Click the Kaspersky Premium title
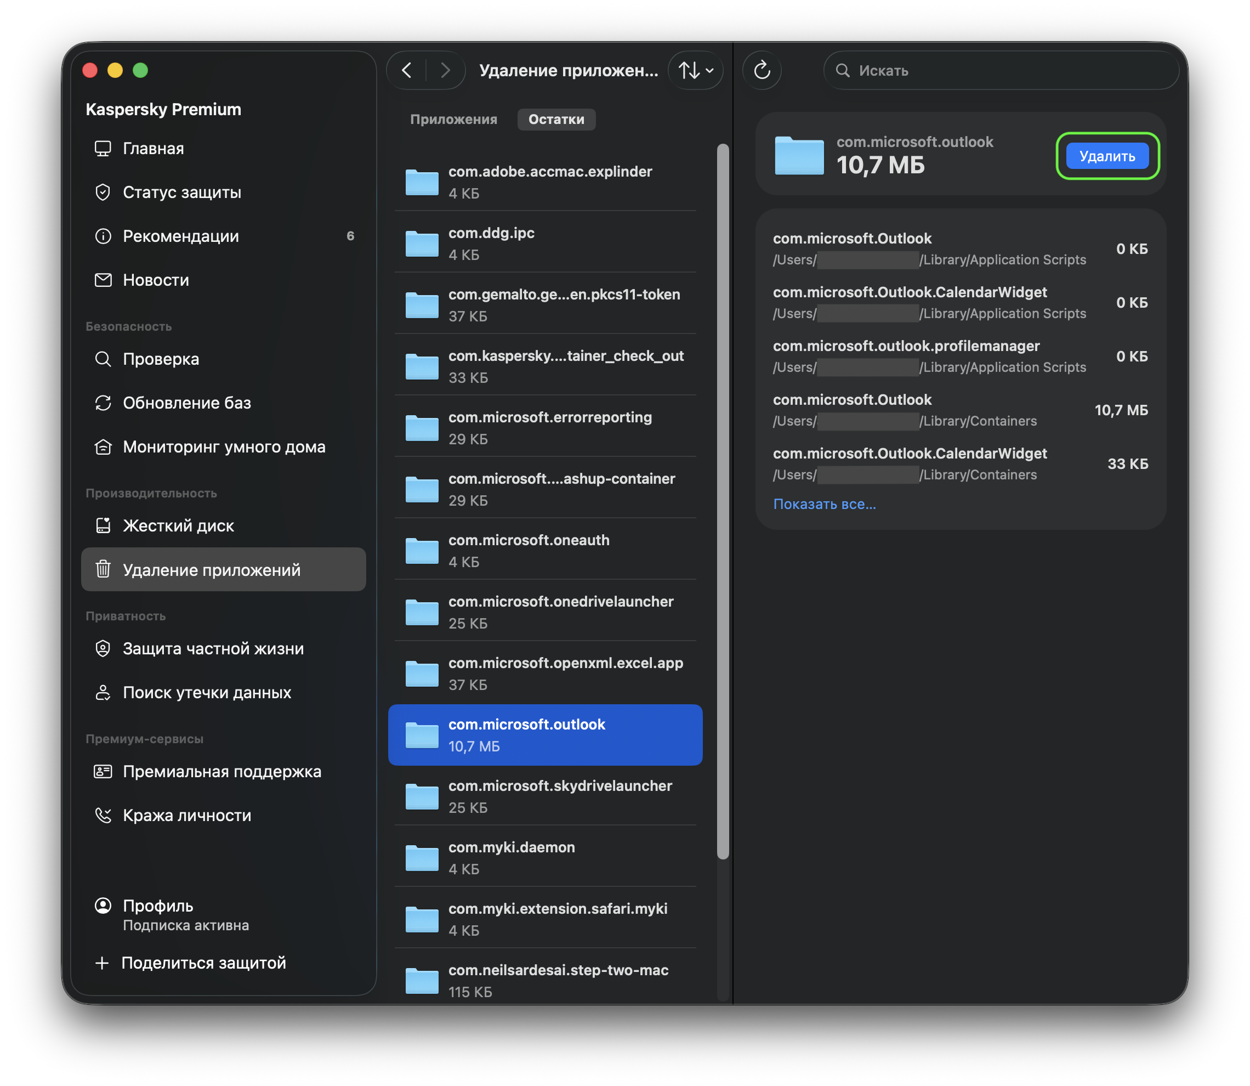1250x1086 pixels. [x=163, y=109]
